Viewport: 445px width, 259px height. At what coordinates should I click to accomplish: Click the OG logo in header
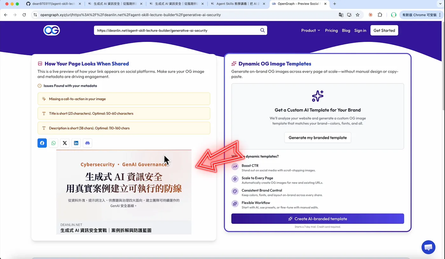pyautogui.click(x=51, y=30)
